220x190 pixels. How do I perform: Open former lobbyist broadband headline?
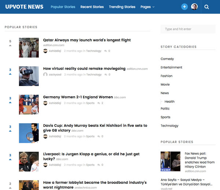pyautogui.click(x=95, y=185)
